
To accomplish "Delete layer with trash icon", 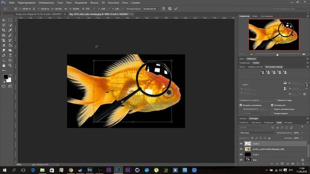I will pyautogui.click(x=303, y=164).
